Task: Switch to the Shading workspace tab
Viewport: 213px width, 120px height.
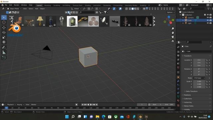Action: [88, 5]
